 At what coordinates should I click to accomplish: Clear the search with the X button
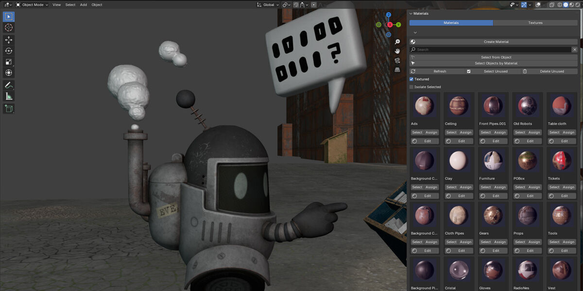pos(575,49)
